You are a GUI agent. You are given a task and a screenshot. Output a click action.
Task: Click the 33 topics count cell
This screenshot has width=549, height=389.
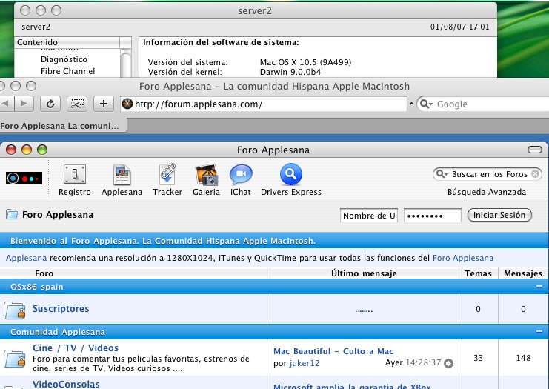(x=479, y=358)
